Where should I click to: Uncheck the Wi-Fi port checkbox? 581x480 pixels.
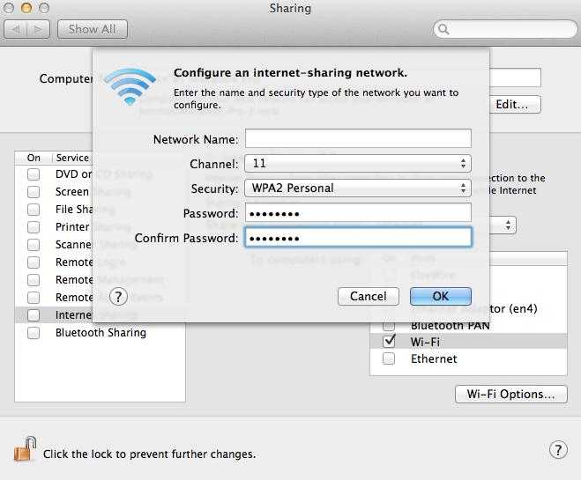coord(389,341)
